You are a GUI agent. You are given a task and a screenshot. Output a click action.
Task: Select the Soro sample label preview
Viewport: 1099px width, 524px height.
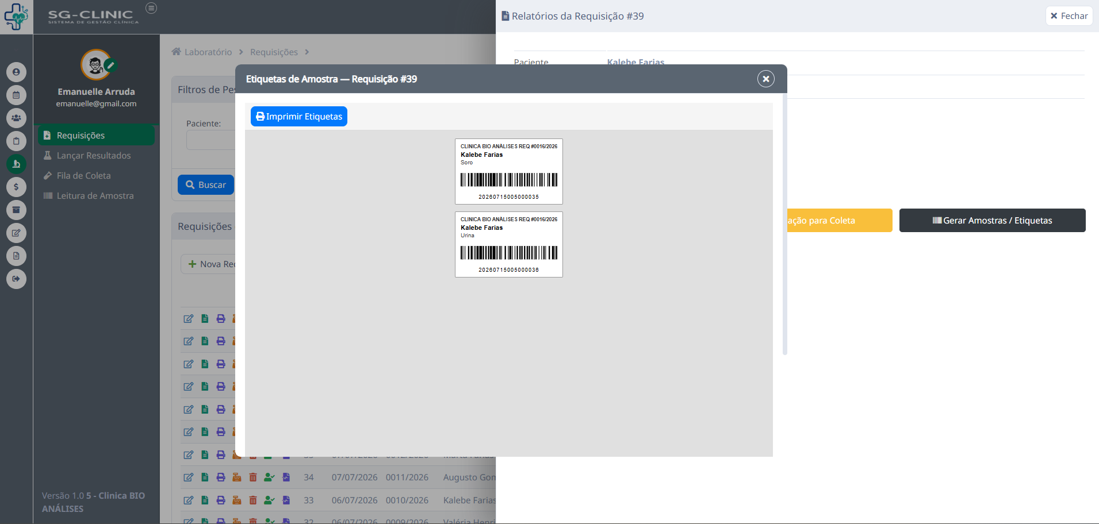(509, 171)
